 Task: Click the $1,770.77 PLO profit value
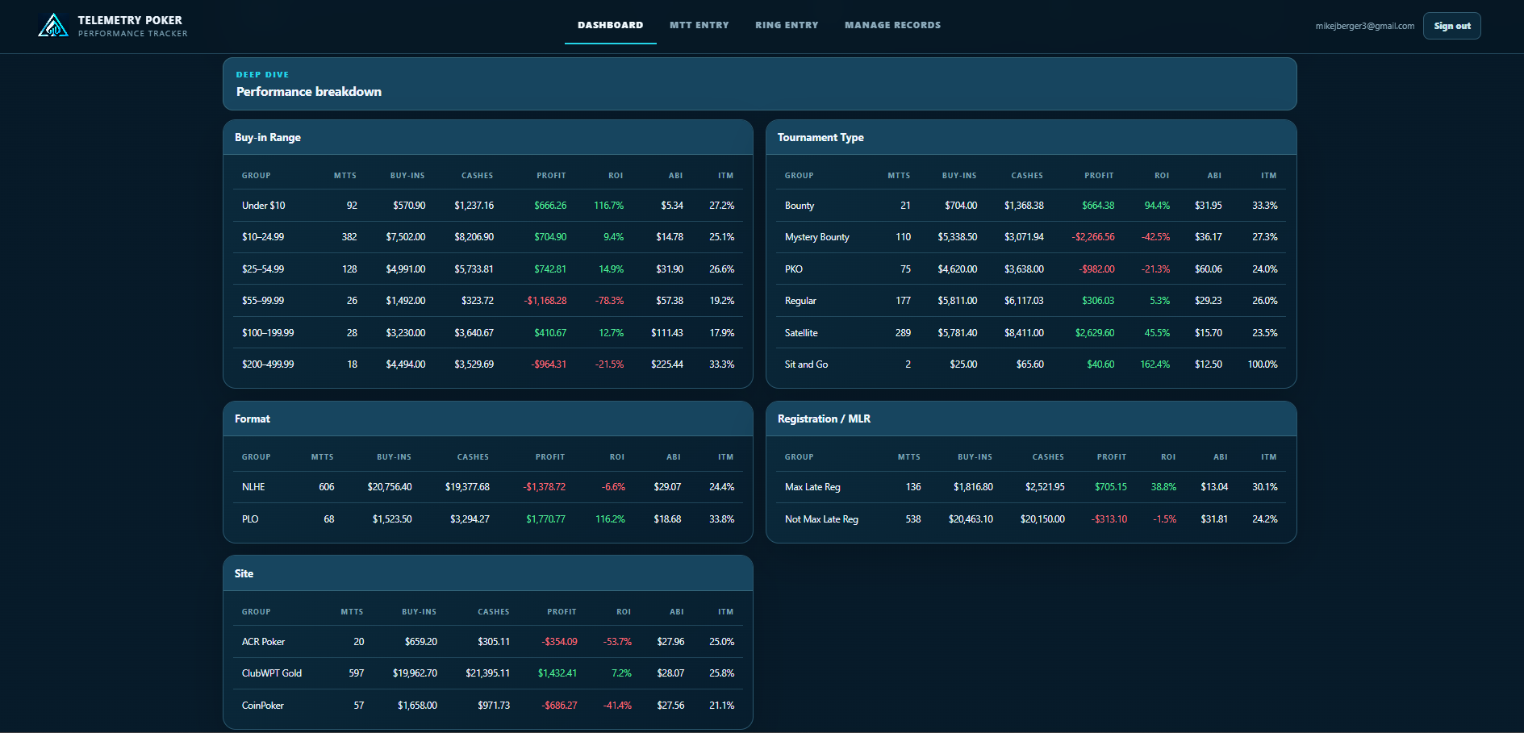pyautogui.click(x=546, y=519)
